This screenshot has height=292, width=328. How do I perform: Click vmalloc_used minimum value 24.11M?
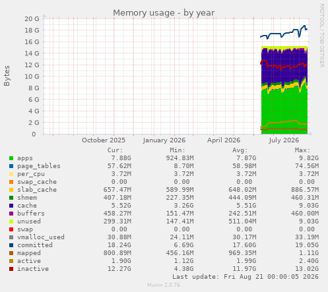point(181,237)
